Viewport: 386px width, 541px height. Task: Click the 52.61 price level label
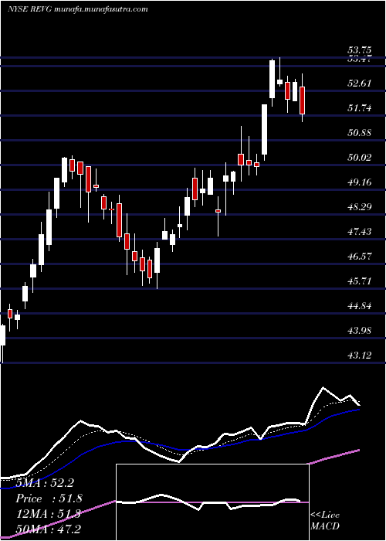point(361,83)
